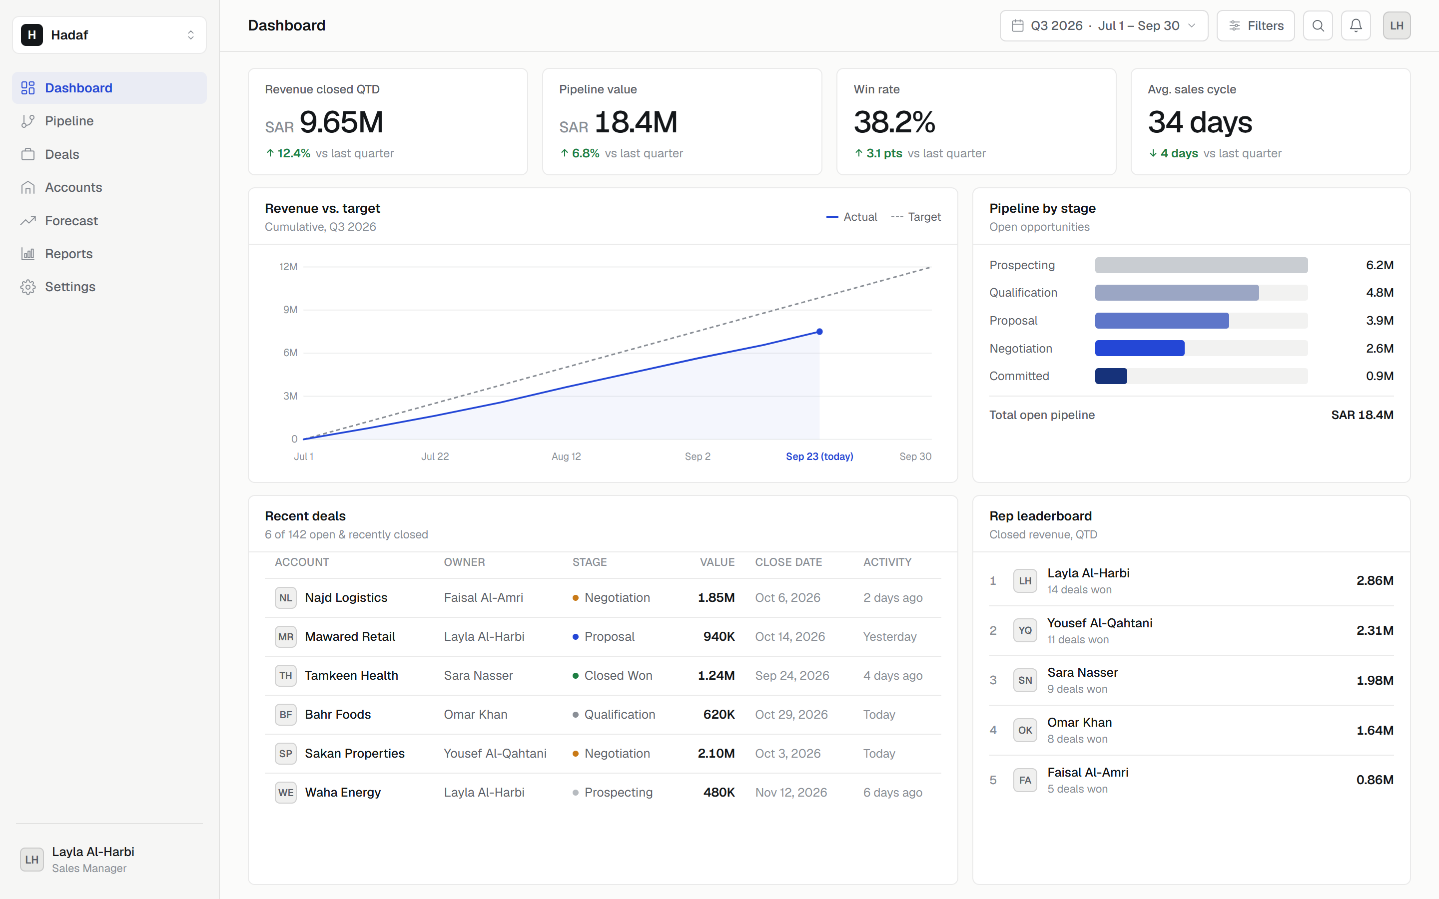This screenshot has width=1439, height=899.
Task: Click the calendar icon in date picker
Action: click(x=1017, y=25)
